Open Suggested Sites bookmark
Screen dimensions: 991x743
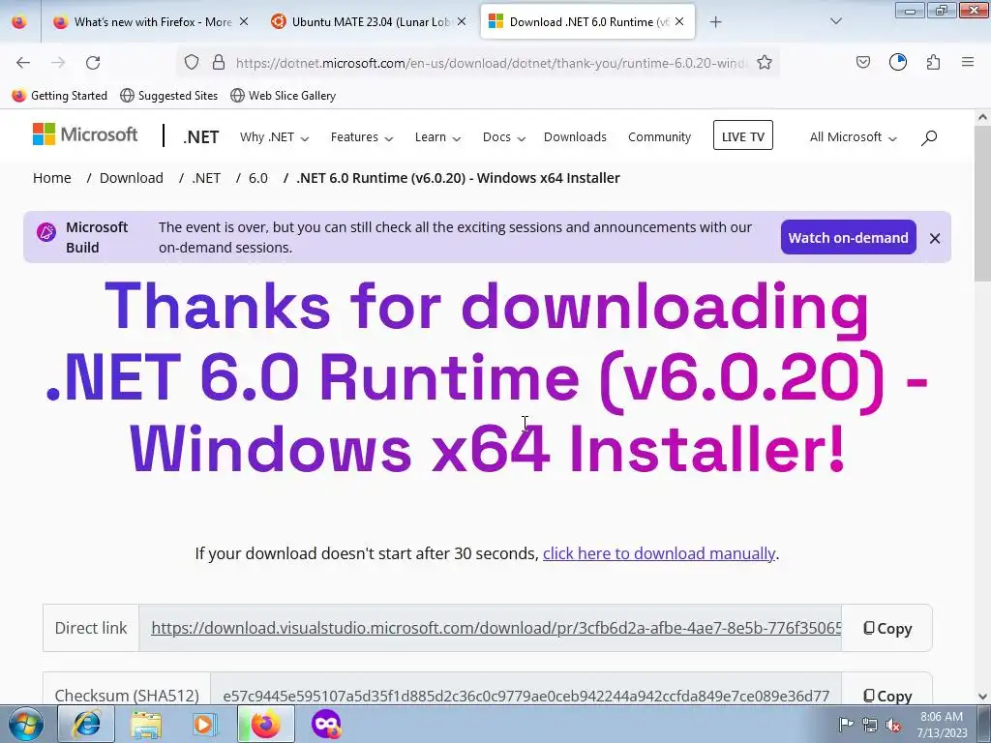point(168,96)
